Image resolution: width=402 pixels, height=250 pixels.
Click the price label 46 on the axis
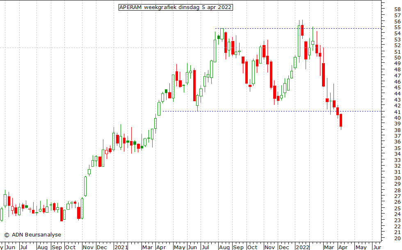coord(397,82)
